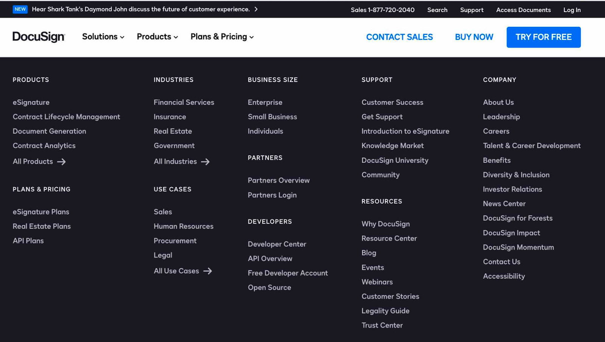The height and width of the screenshot is (342, 605).
Task: Open the Knowledge Market link
Action: (x=392, y=145)
